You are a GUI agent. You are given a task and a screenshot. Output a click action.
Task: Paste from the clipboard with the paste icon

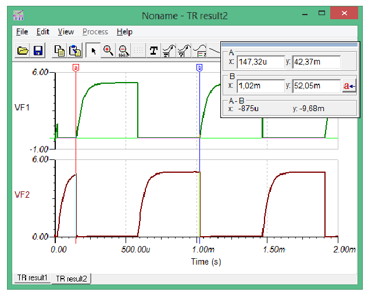tap(75, 51)
